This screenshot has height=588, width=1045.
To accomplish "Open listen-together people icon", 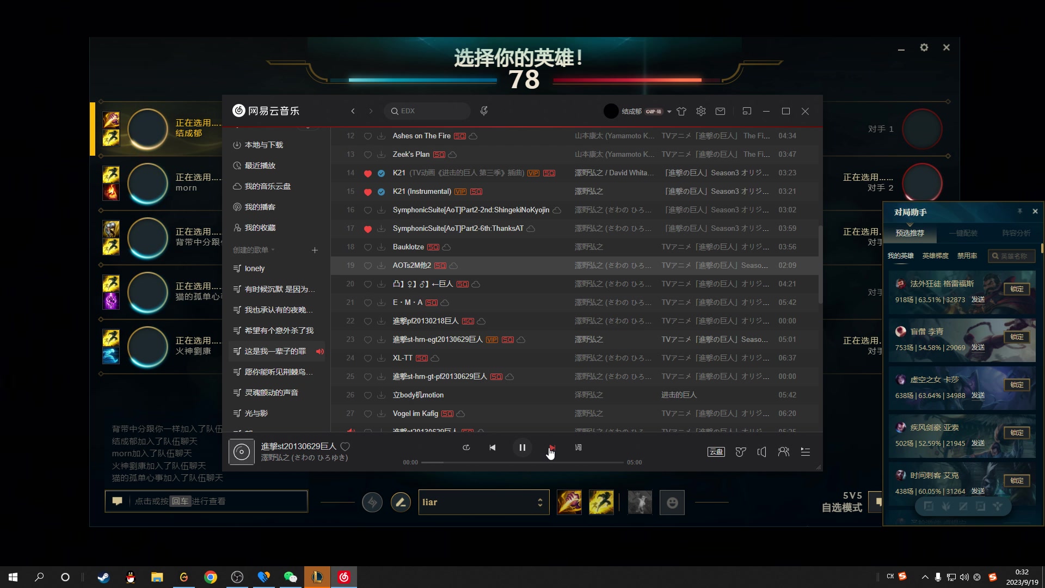I will click(784, 452).
